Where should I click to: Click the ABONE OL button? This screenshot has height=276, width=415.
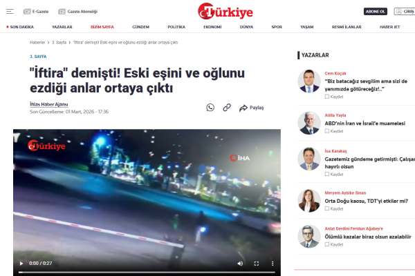376,11
